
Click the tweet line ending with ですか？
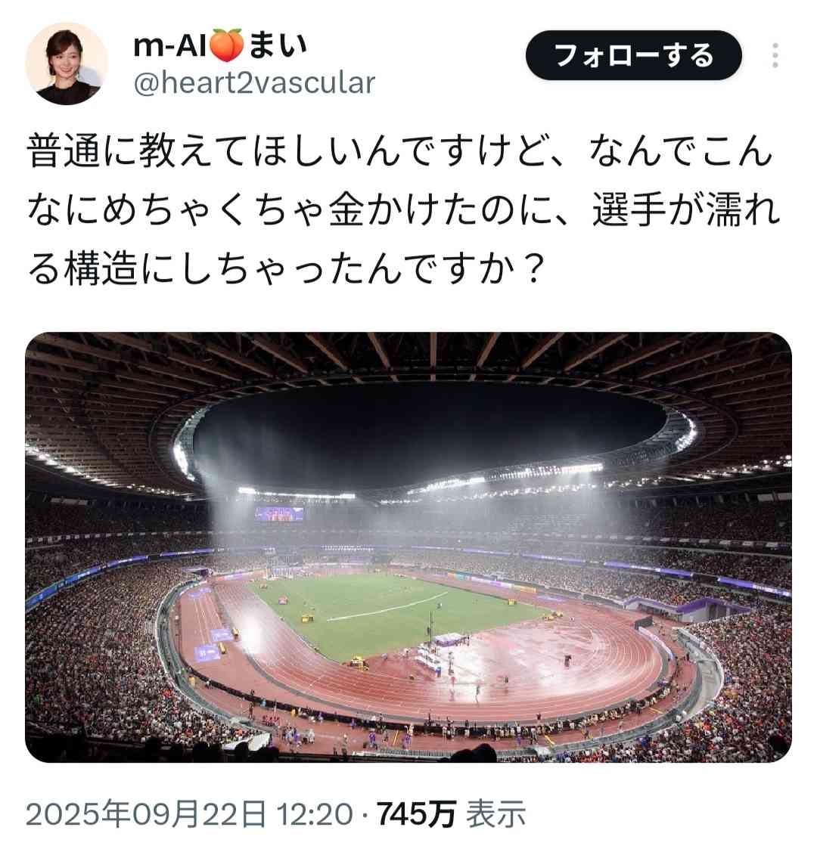tap(285, 268)
